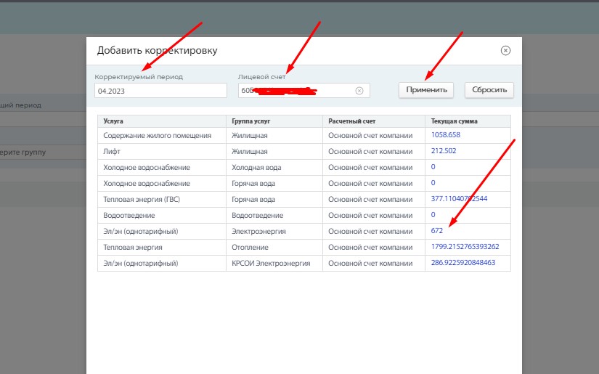
Task: Click the Расчетный счет column header
Action: point(351,120)
